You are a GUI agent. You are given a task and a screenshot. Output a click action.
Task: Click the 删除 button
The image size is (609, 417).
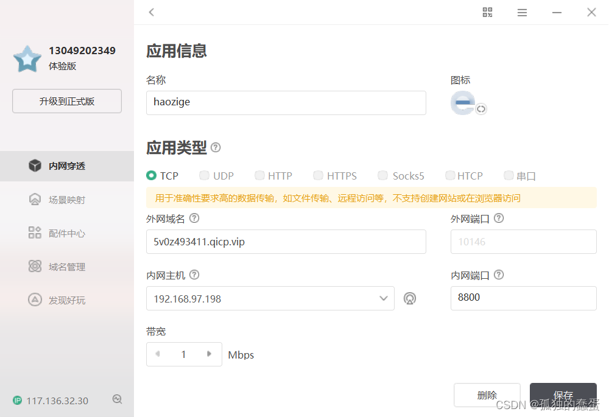[x=487, y=395]
